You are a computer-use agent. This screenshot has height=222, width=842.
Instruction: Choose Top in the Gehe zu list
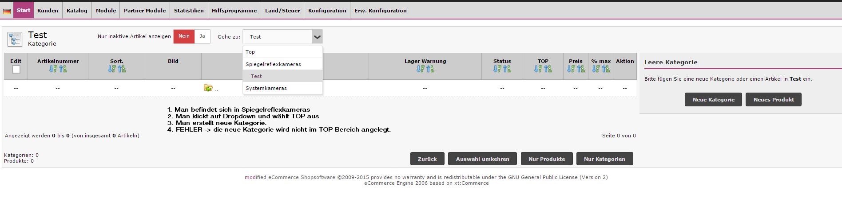click(250, 52)
